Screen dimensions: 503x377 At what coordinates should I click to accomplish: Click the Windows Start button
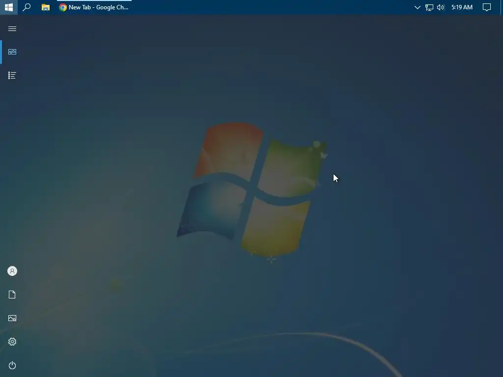9,7
